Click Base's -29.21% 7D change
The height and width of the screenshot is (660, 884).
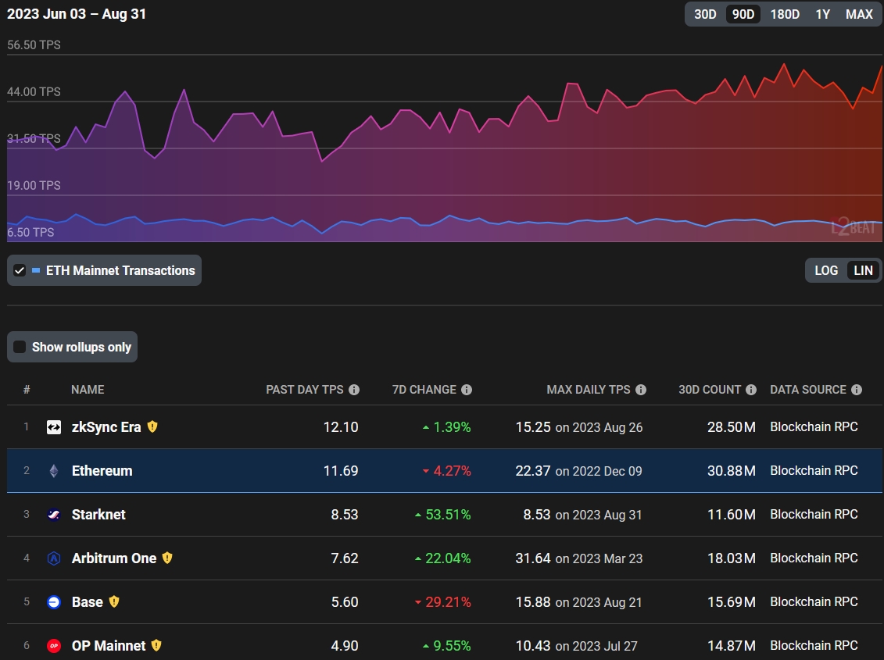[442, 602]
